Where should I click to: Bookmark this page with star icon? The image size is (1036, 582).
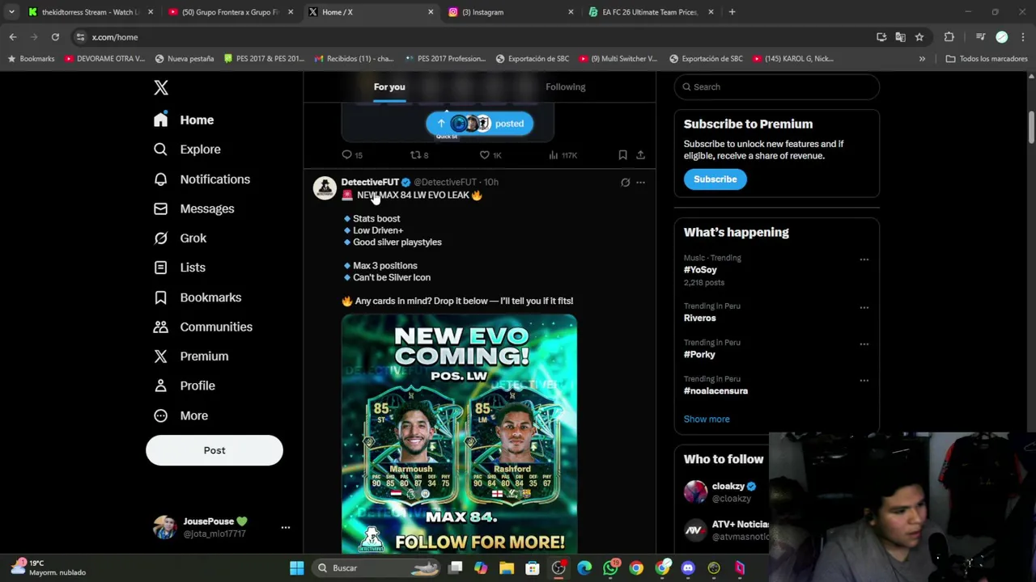pyautogui.click(x=919, y=37)
